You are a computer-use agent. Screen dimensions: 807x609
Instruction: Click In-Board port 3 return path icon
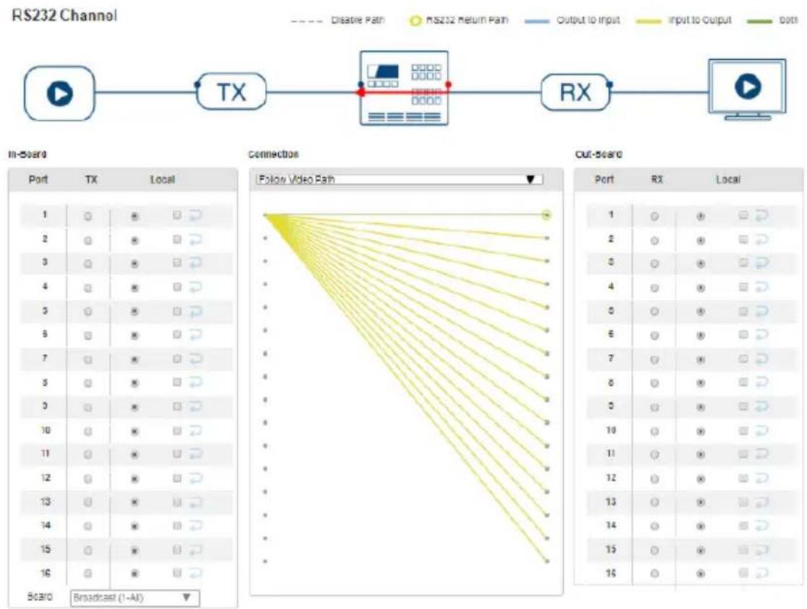click(x=195, y=263)
